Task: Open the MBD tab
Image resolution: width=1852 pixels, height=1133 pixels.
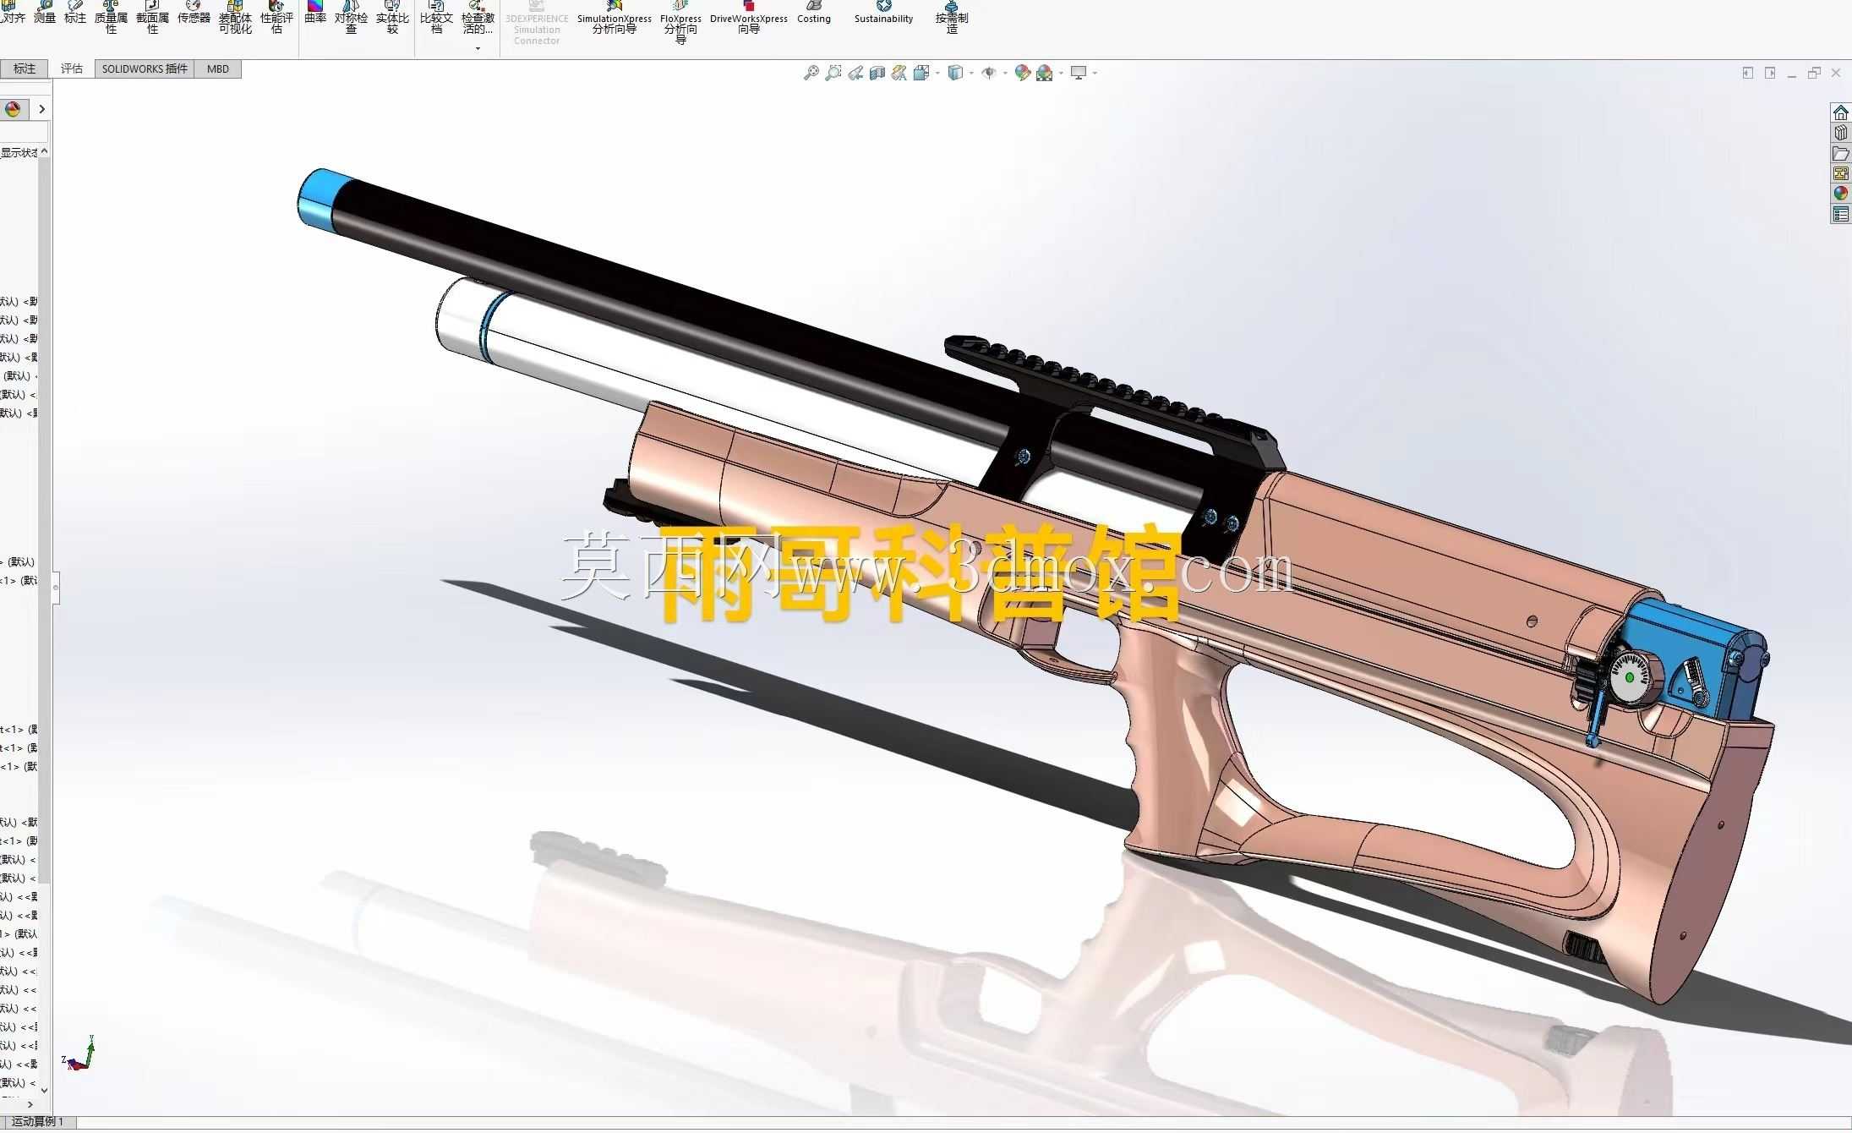Action: coord(218,69)
